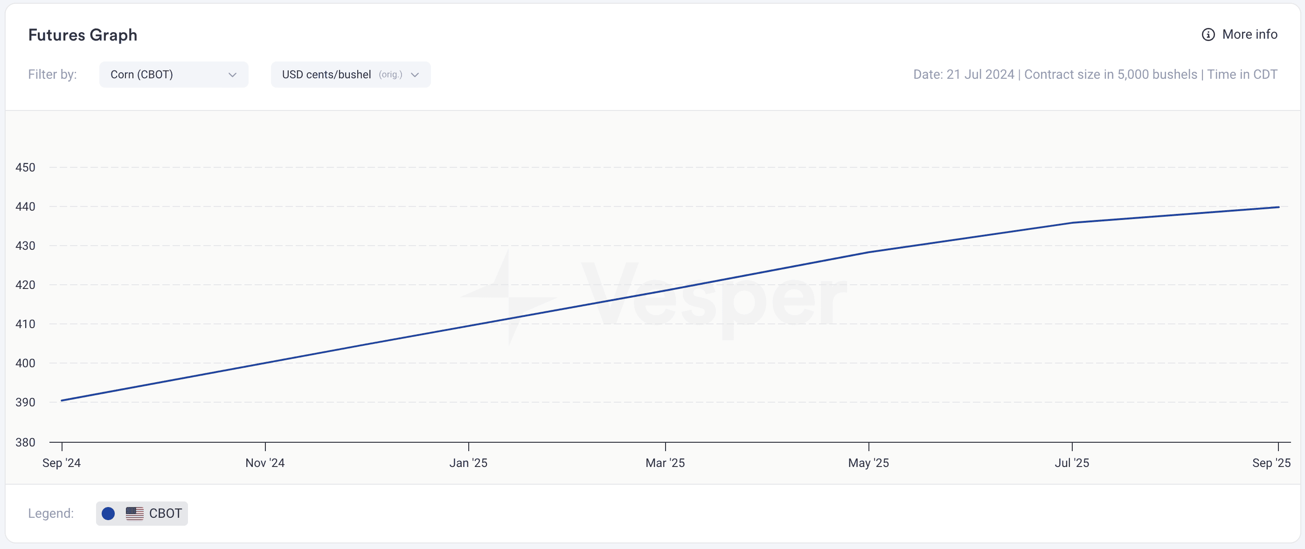Open the More info link
The width and height of the screenshot is (1305, 549).
[1240, 34]
